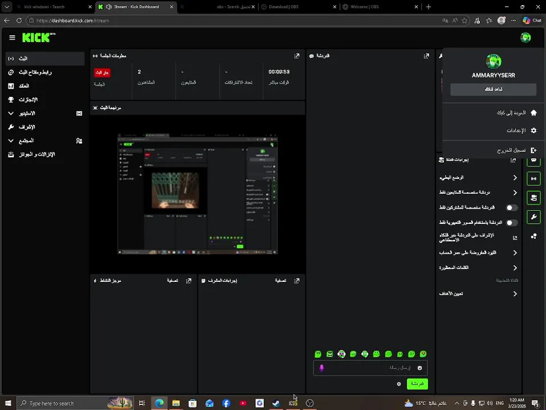The width and height of the screenshot is (546, 410).
Task: Open the Windows Start menu
Action: [8, 403]
